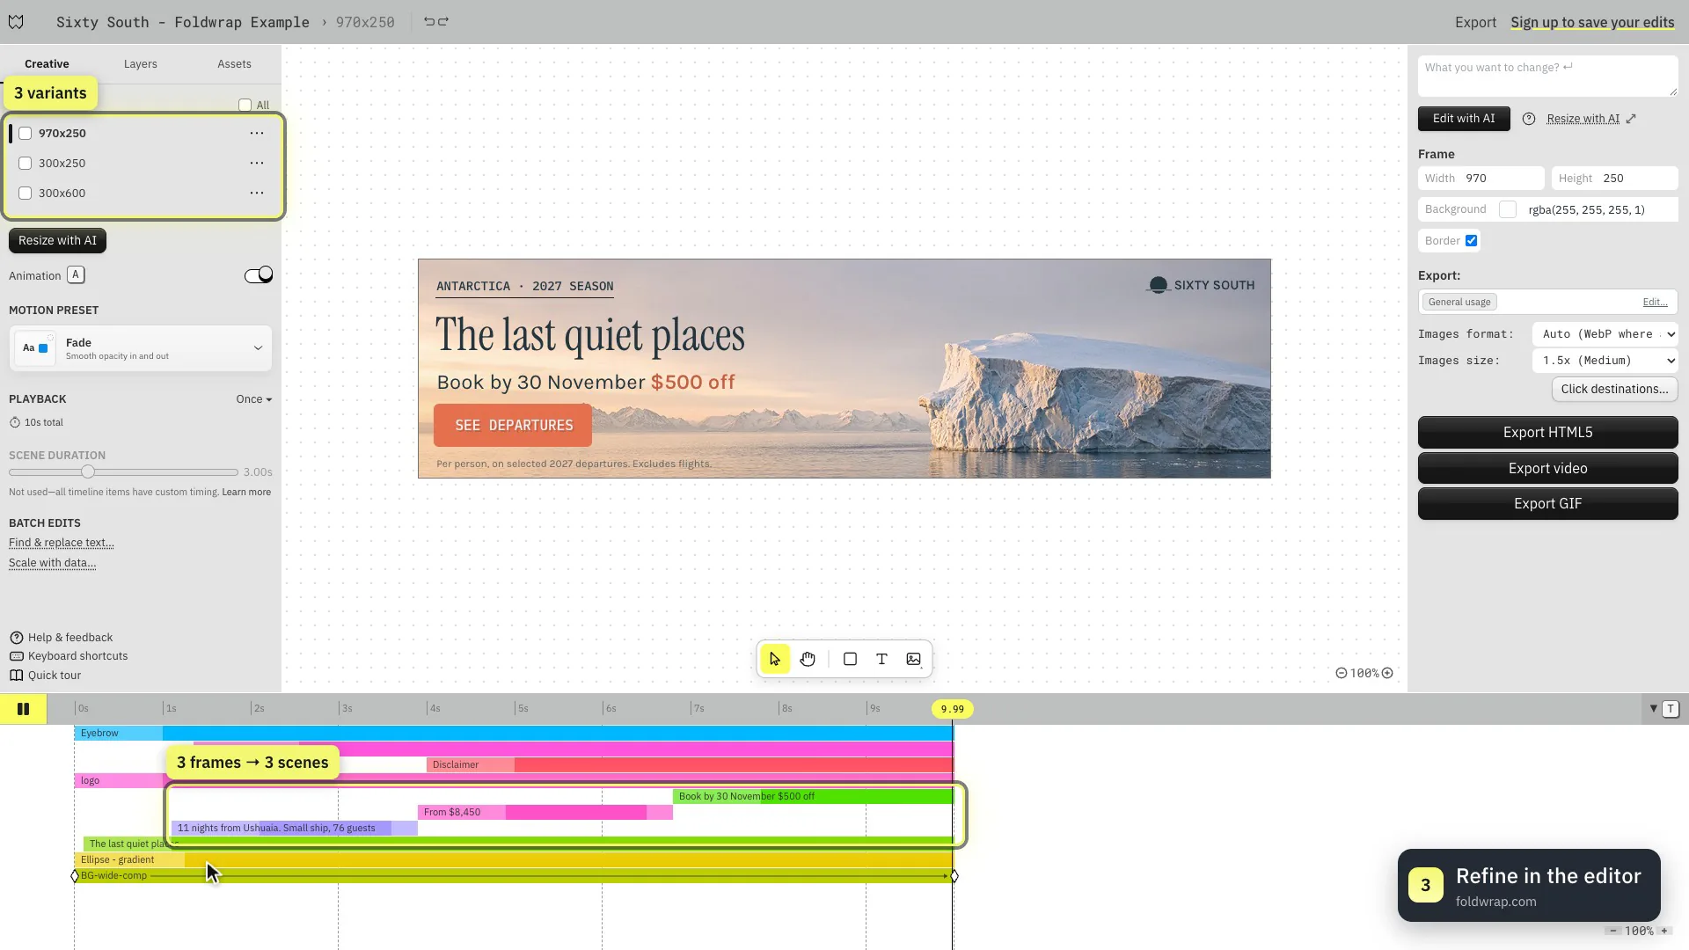The height and width of the screenshot is (950, 1689).
Task: Select the text tool in the canvas toolbar
Action: tap(881, 659)
